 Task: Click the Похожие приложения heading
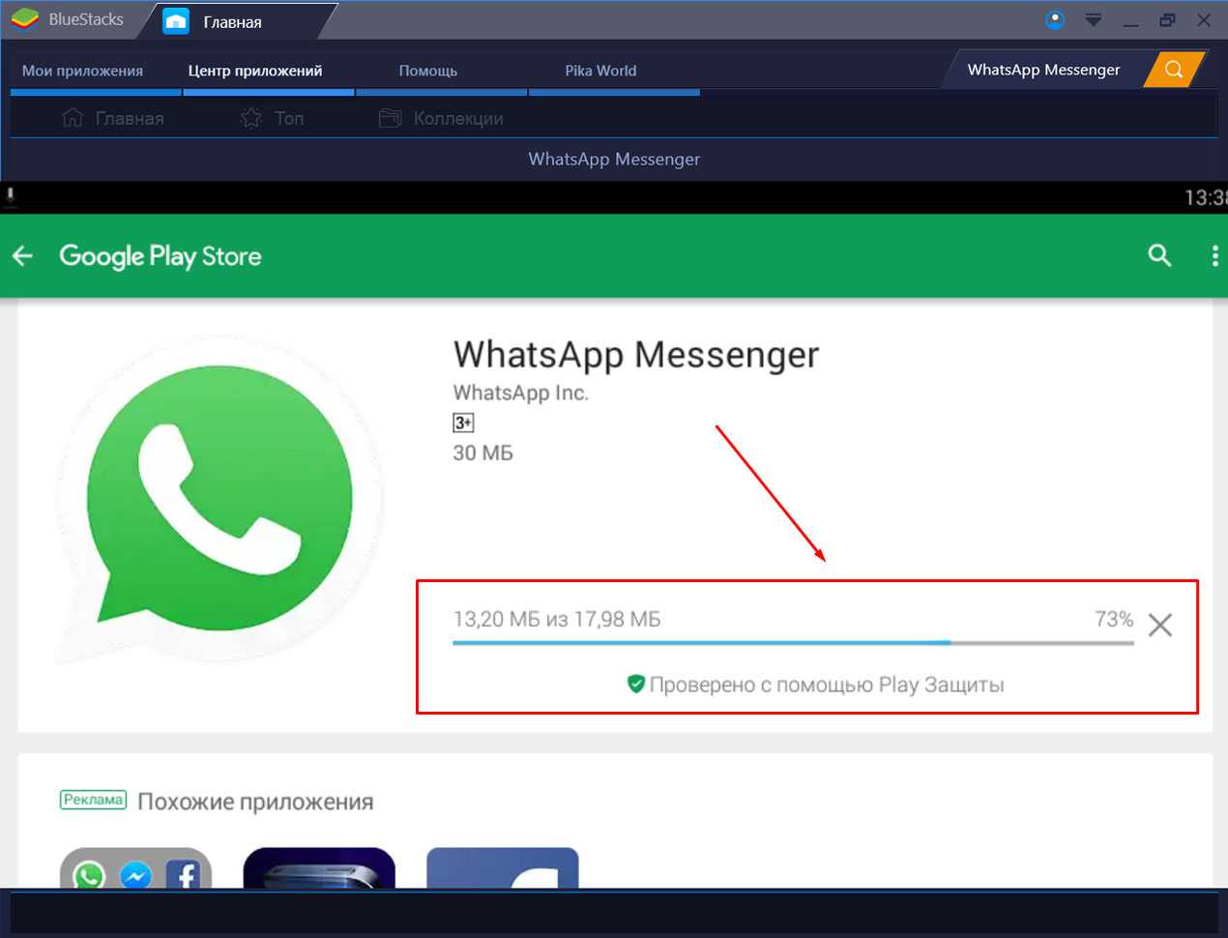255,802
